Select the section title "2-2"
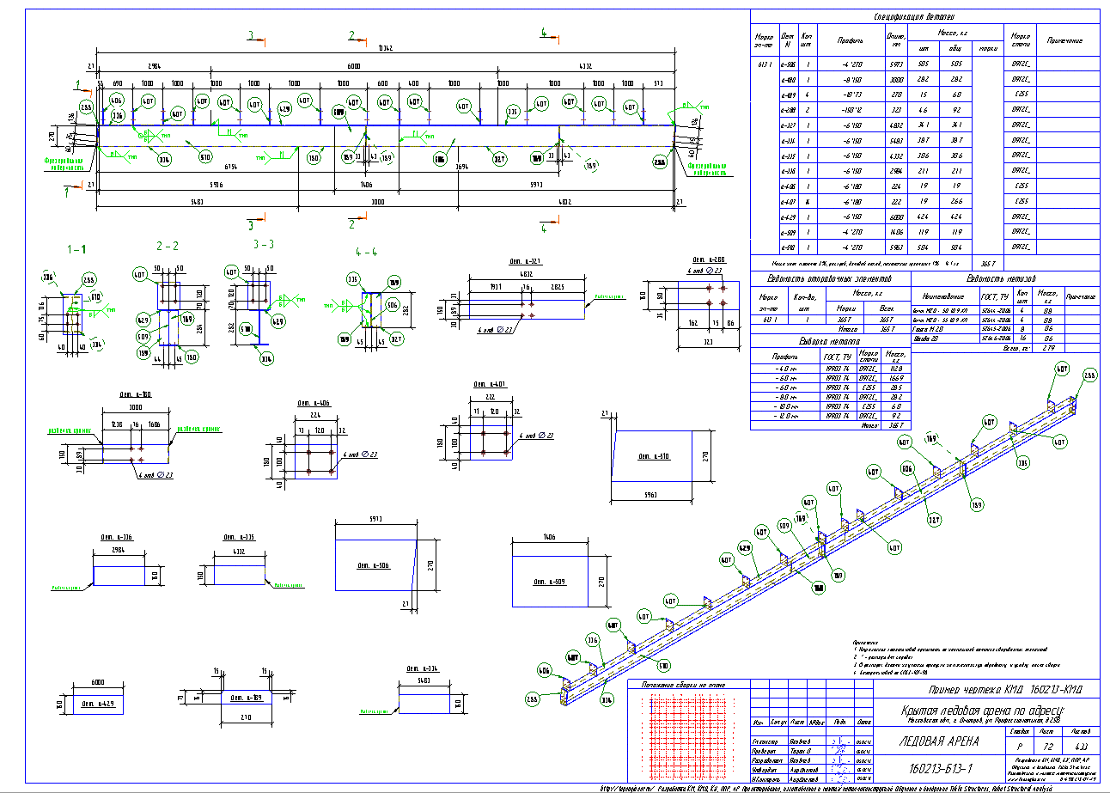 coord(168,245)
